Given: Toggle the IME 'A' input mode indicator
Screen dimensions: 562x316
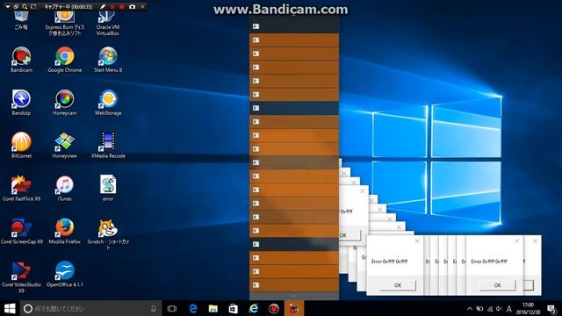Looking at the screenshot, I should [509, 309].
